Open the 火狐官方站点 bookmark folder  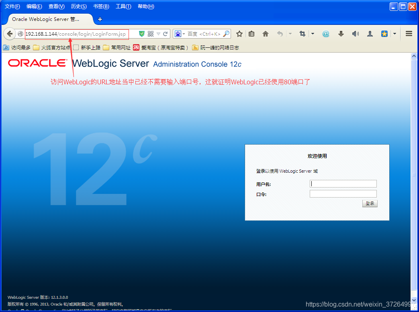tap(52, 47)
